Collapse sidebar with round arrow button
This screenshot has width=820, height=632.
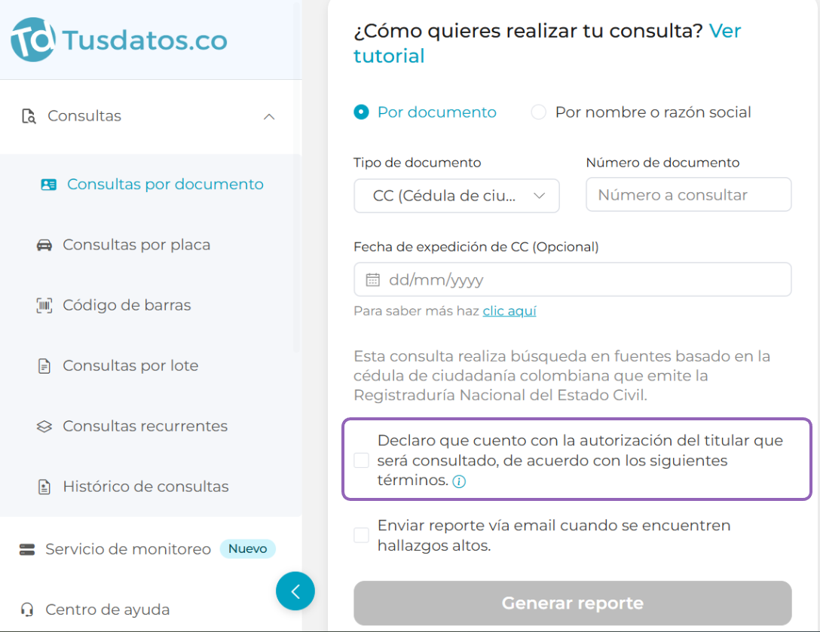pyautogui.click(x=295, y=591)
